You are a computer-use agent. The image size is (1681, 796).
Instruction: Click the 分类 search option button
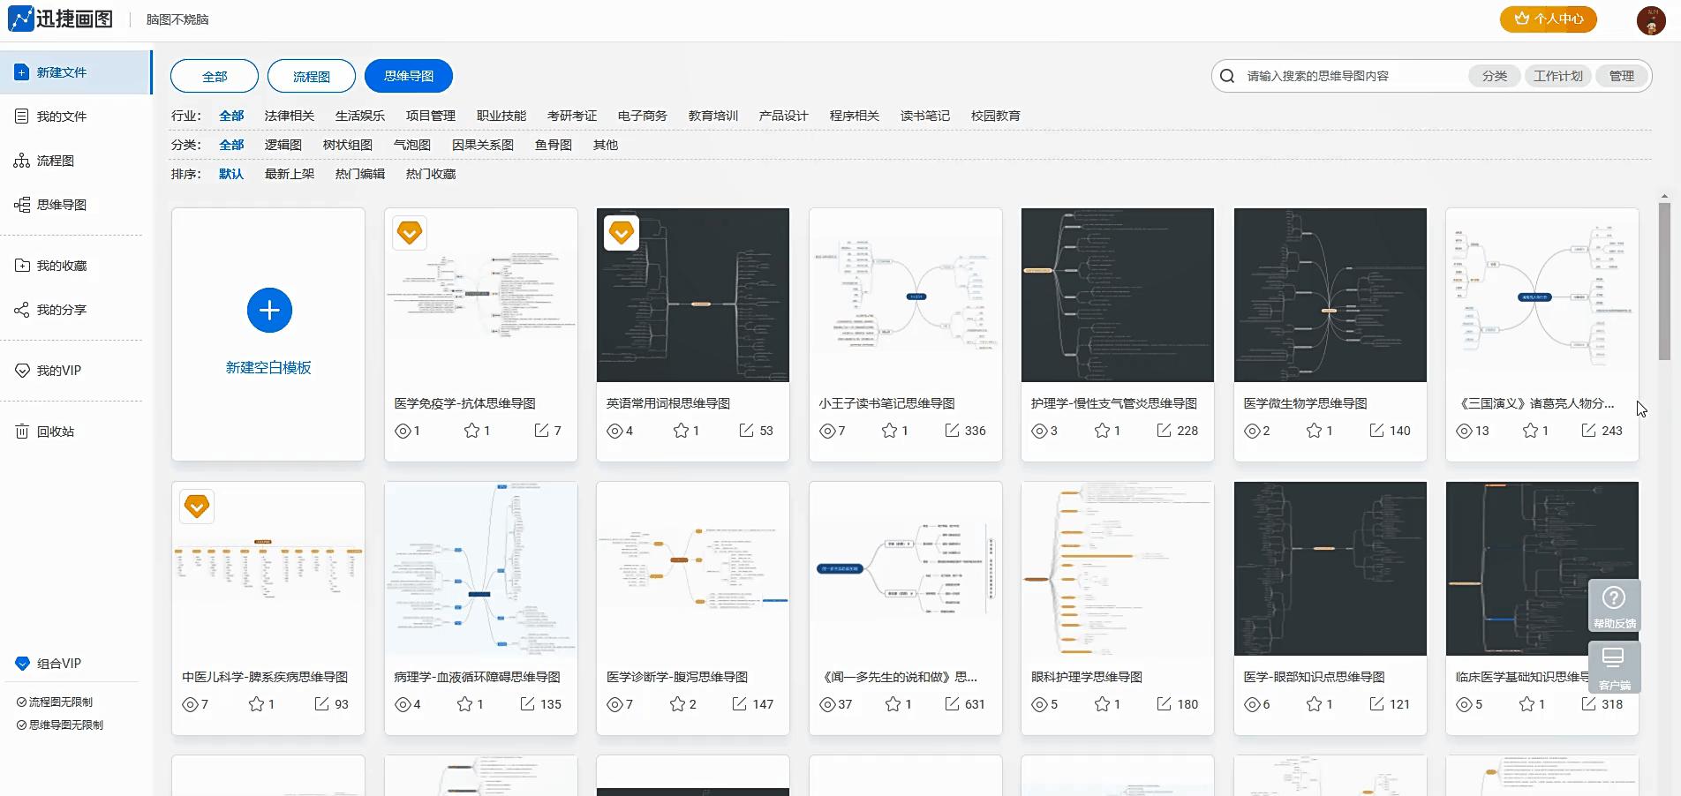click(1495, 76)
